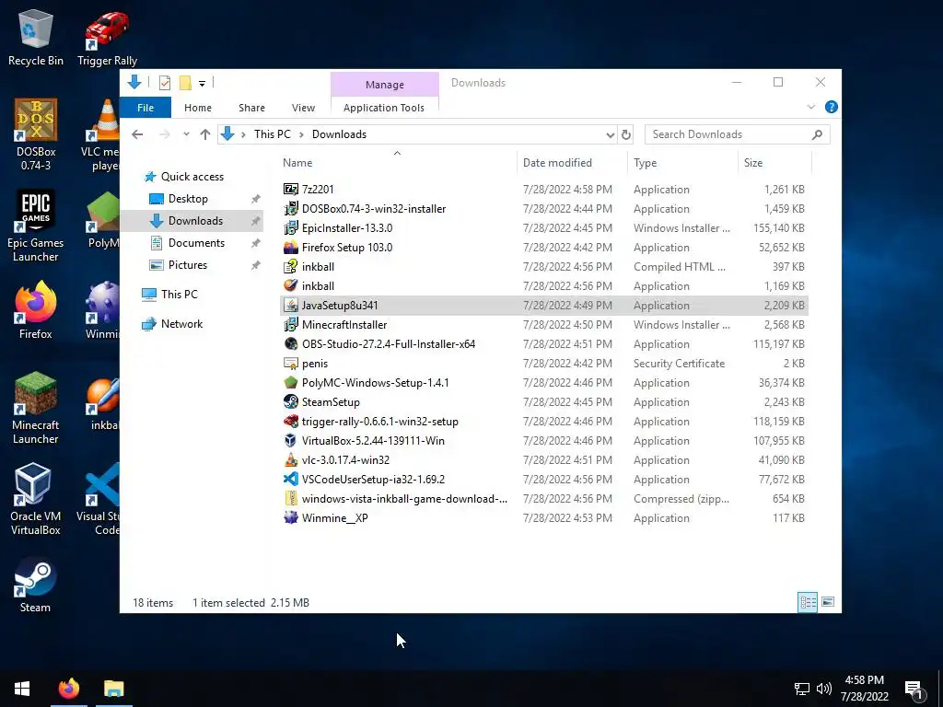Click the Winmine__XP file icon
Screen dimensions: 943x707
(x=290, y=517)
